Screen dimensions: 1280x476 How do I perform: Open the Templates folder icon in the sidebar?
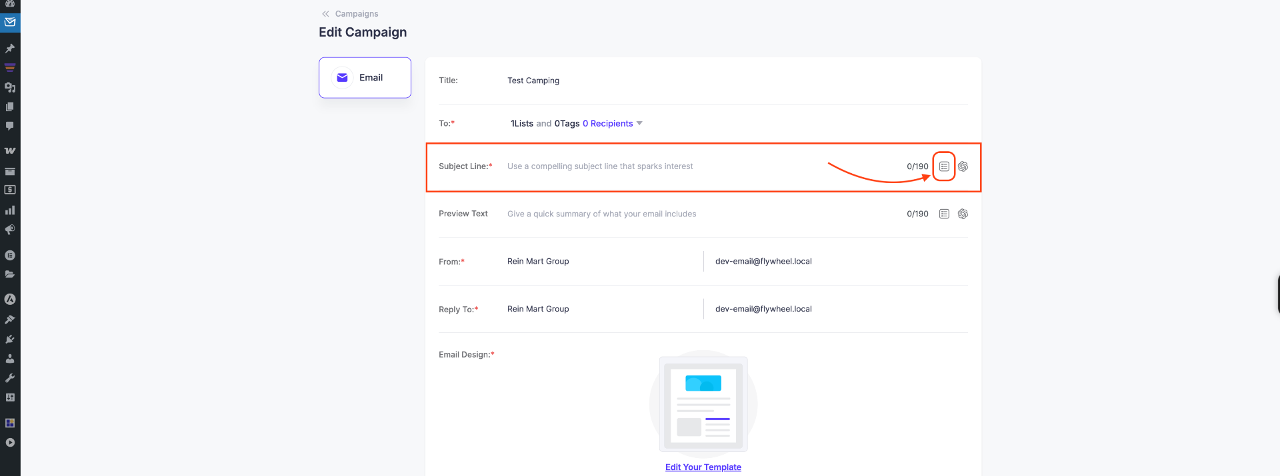tap(10, 274)
